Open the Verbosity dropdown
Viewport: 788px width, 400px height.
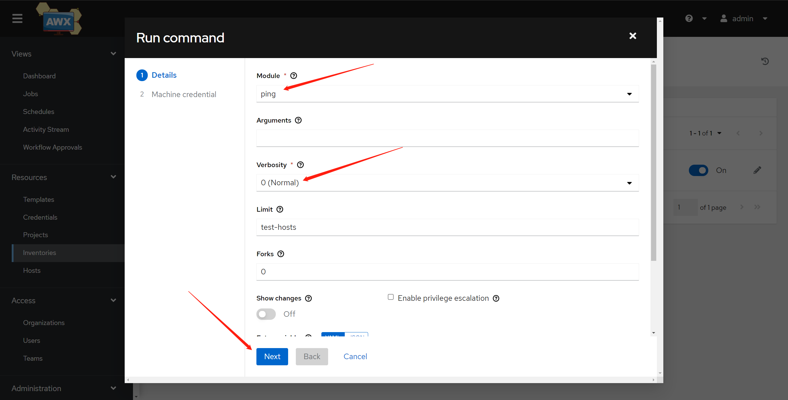click(x=447, y=183)
